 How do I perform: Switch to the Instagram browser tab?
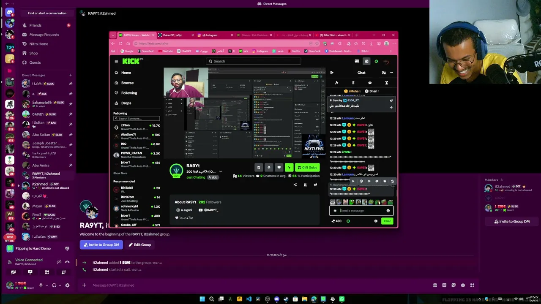(x=216, y=35)
